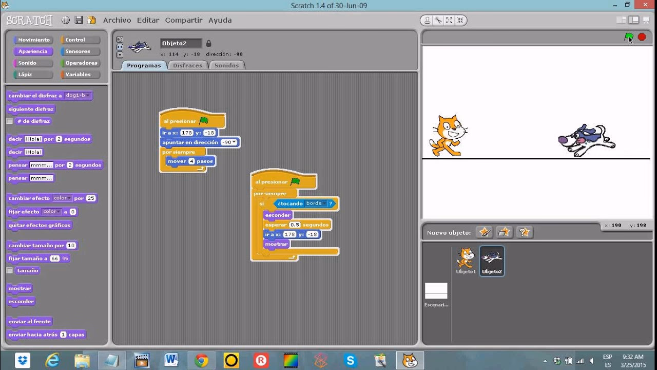
Task: Switch to the Disfraces tab
Action: [187, 65]
